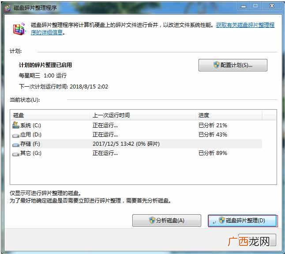This screenshot has width=285, height=254.
Task: Click 已分析 43% progress for D drive
Action: click(x=213, y=135)
